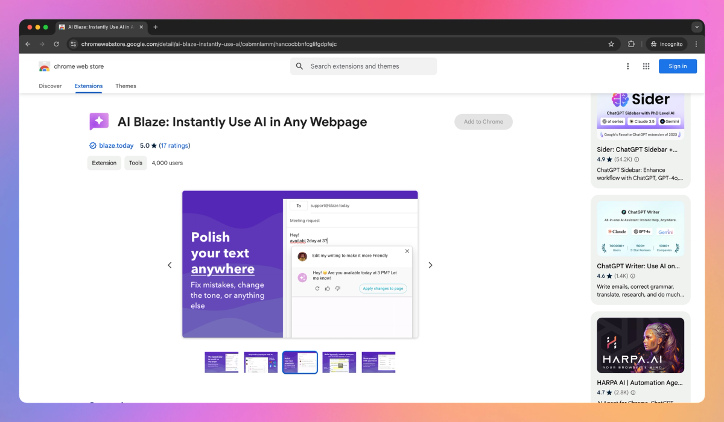The height and width of the screenshot is (422, 724).
Task: Click the address bar URL
Action: pyautogui.click(x=209, y=44)
